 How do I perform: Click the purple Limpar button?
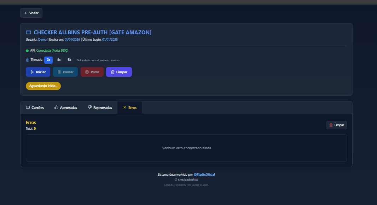[x=119, y=72]
